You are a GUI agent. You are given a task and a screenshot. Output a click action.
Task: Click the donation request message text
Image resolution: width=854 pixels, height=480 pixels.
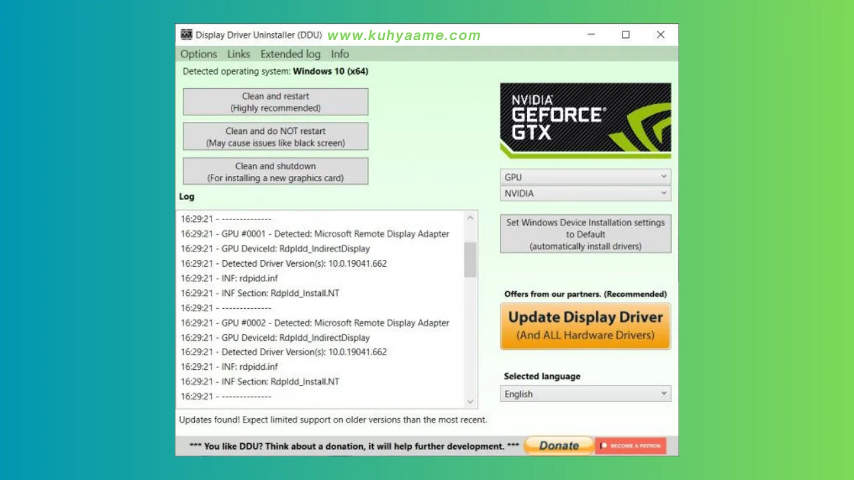[x=354, y=446]
